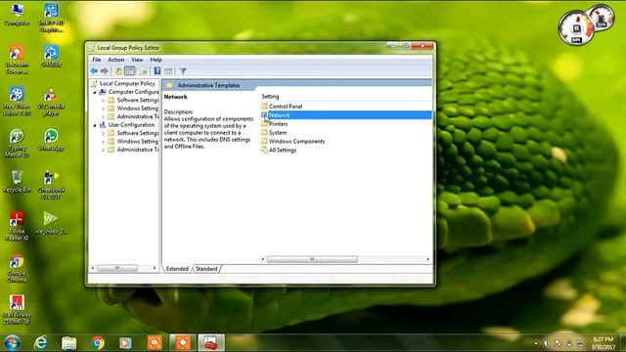Expand Software Settings under Computer Configuration
Image resolution: width=626 pixels, height=352 pixels.
tap(104, 100)
